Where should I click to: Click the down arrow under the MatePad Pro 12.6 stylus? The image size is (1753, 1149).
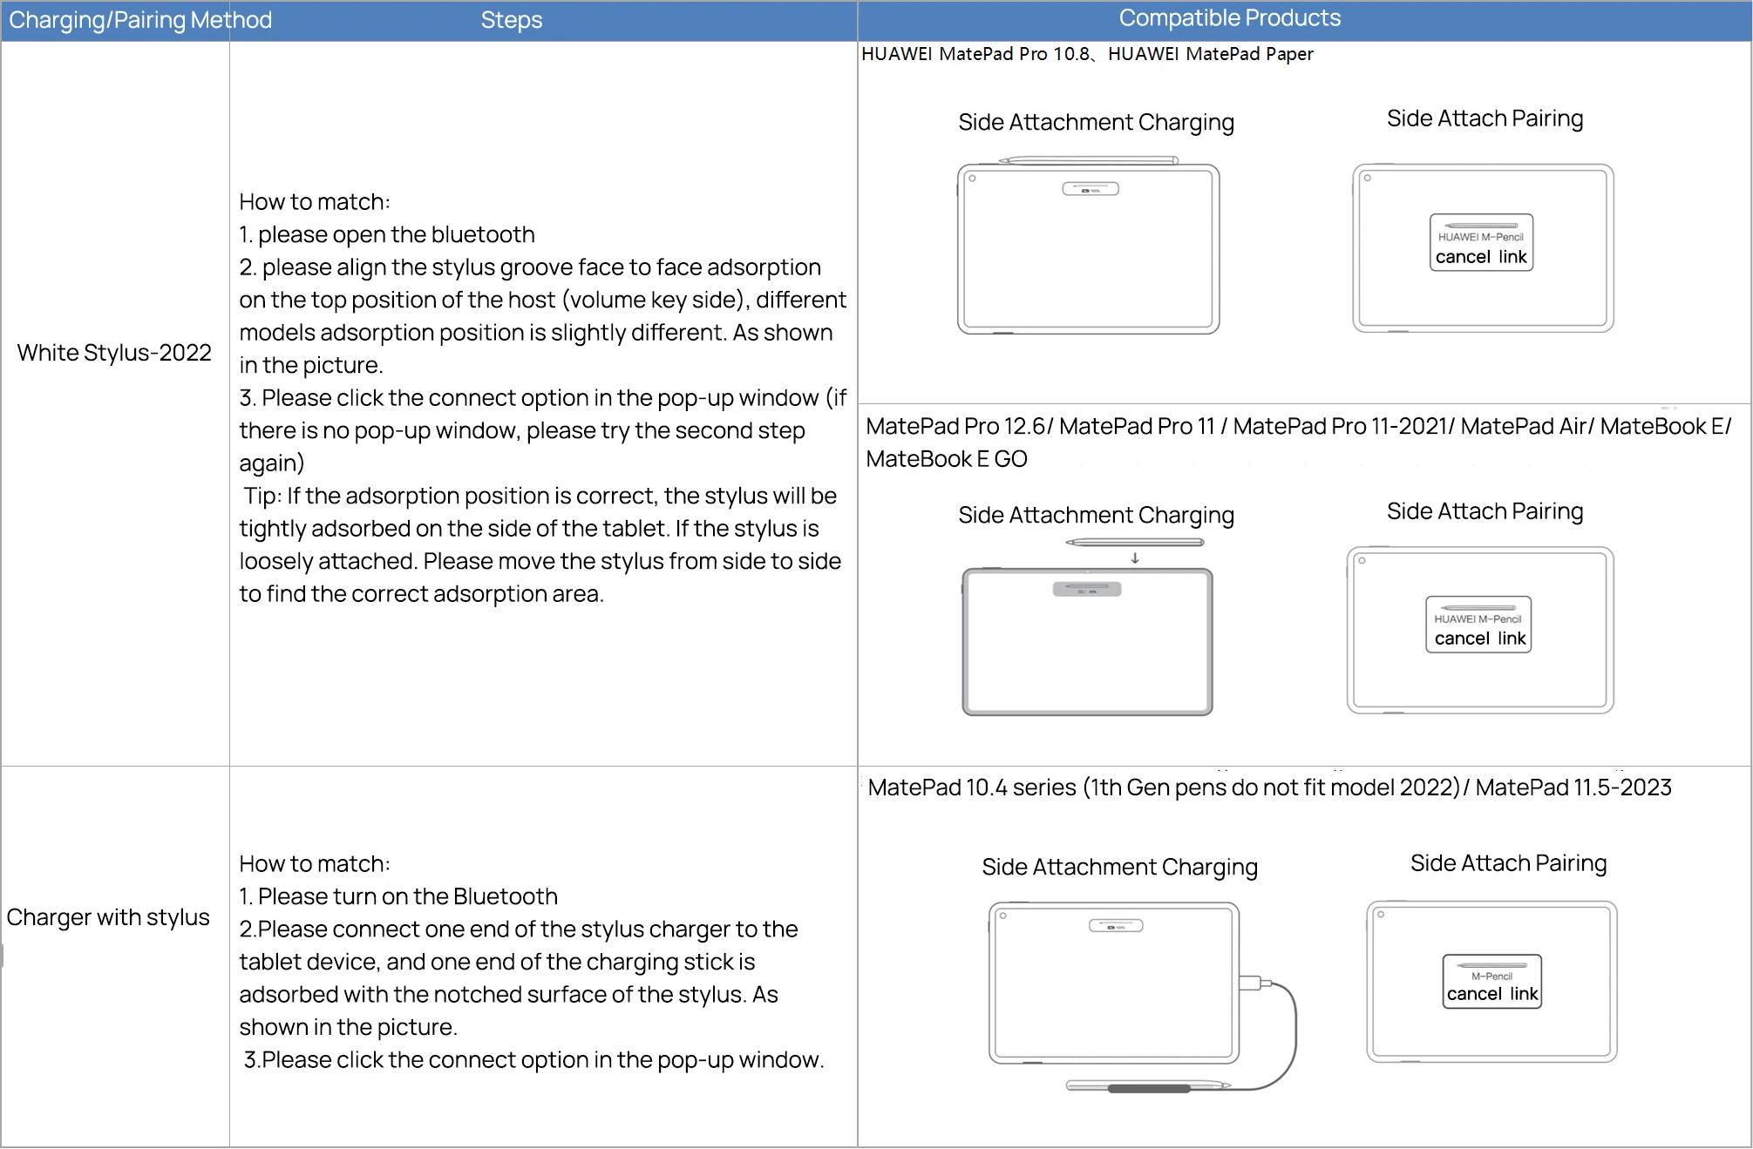pyautogui.click(x=1135, y=558)
